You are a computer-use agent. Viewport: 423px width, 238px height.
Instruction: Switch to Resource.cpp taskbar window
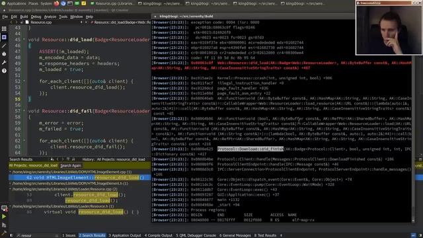pos(112,3)
